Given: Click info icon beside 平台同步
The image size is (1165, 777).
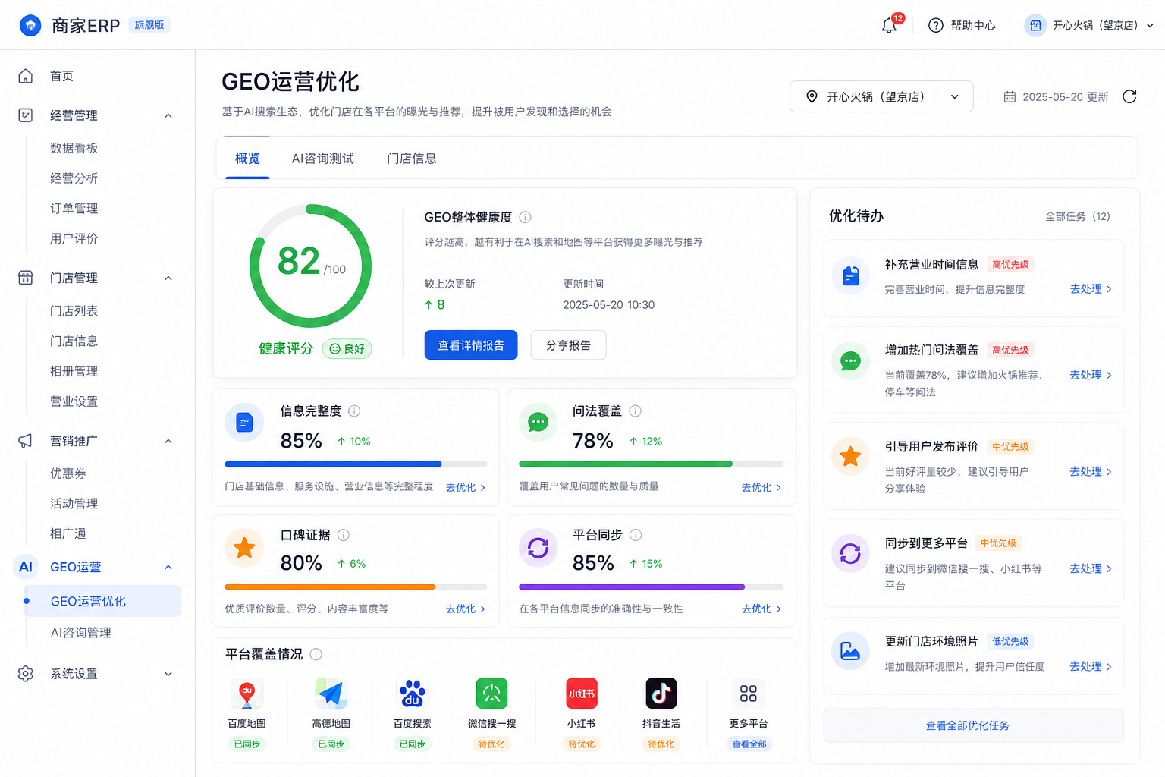Looking at the screenshot, I should (636, 535).
